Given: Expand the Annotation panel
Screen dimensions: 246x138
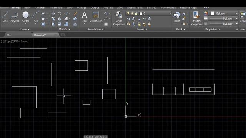Looking at the screenshot, I should [95, 29].
